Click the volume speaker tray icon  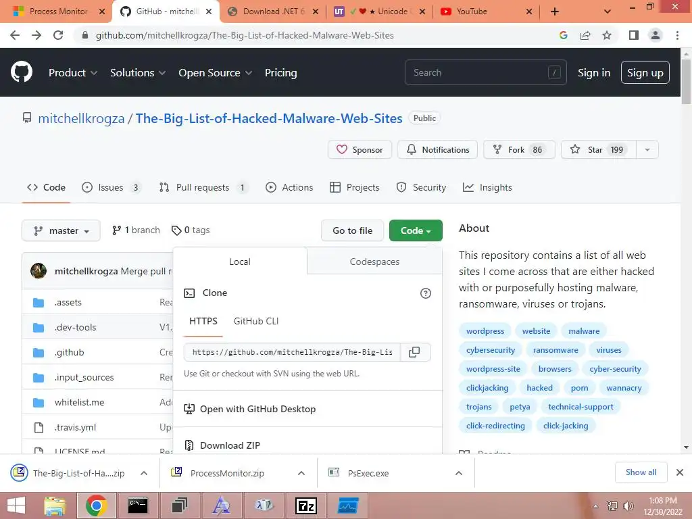coord(628,505)
